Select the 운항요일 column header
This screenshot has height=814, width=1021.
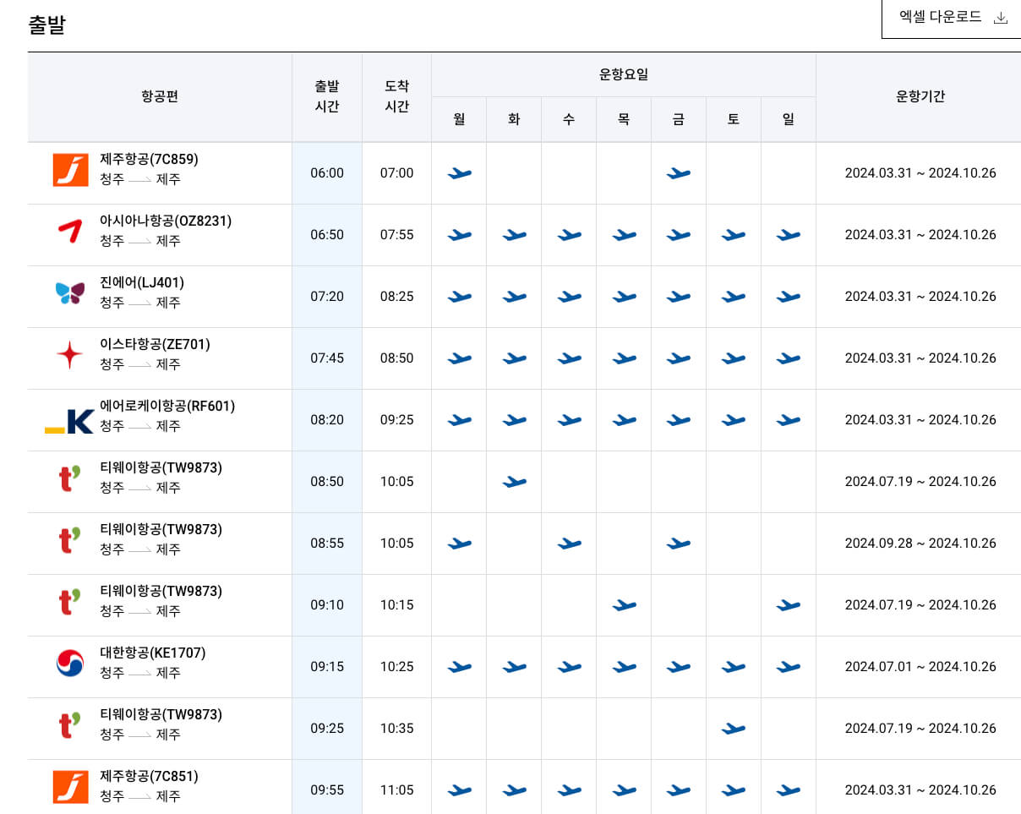tap(623, 74)
